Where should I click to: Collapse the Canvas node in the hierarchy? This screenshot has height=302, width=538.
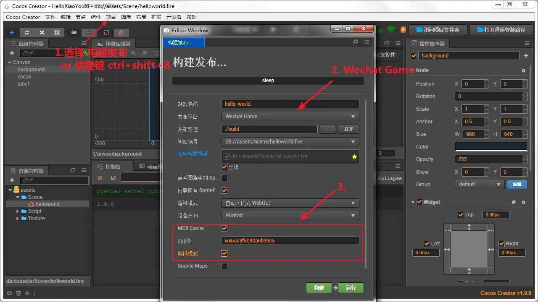9,62
